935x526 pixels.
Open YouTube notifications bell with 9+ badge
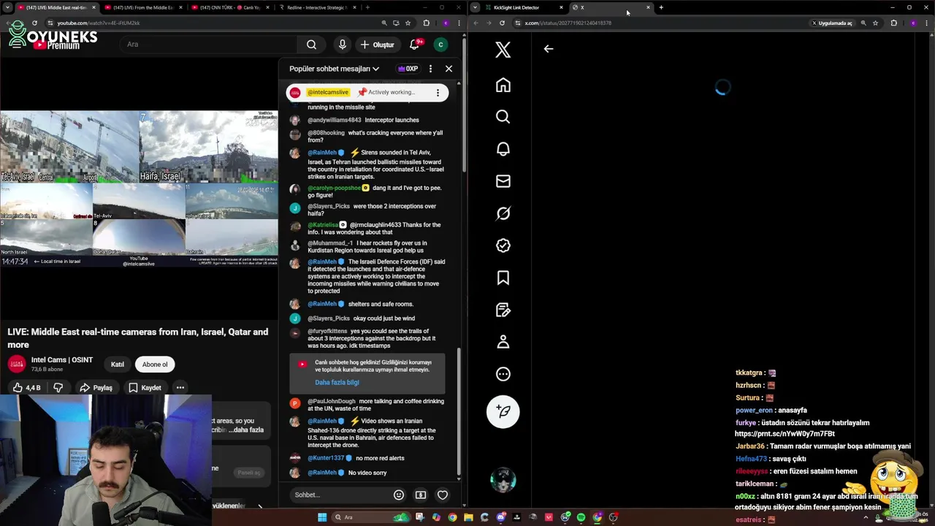coord(414,45)
